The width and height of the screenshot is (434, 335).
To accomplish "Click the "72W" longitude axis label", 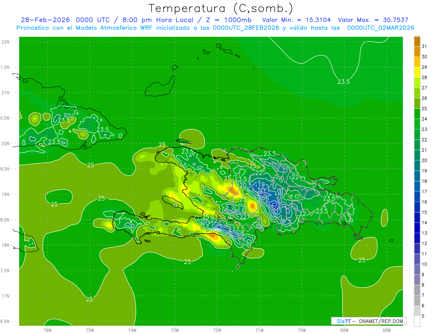I will tap(217, 330).
